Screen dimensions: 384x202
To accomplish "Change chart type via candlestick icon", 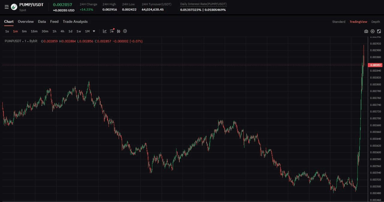I will pos(118,31).
